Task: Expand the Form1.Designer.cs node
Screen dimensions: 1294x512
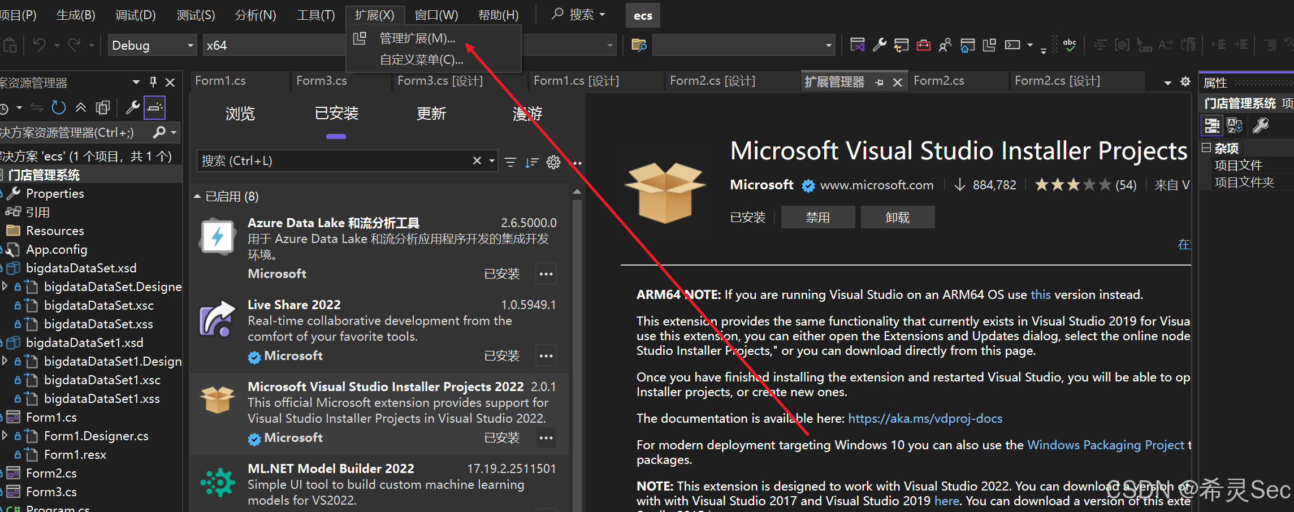Action: (5, 436)
